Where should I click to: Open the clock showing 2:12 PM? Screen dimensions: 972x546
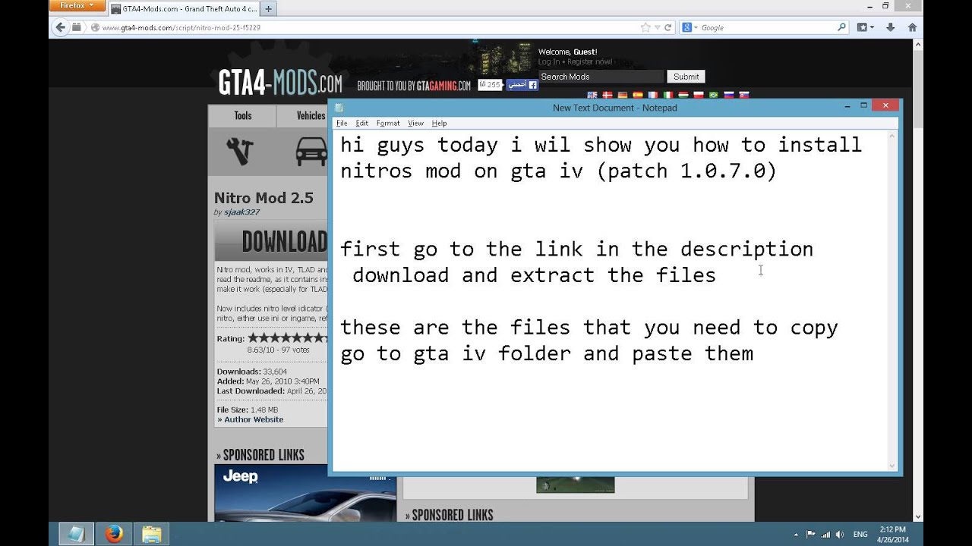pos(892,534)
